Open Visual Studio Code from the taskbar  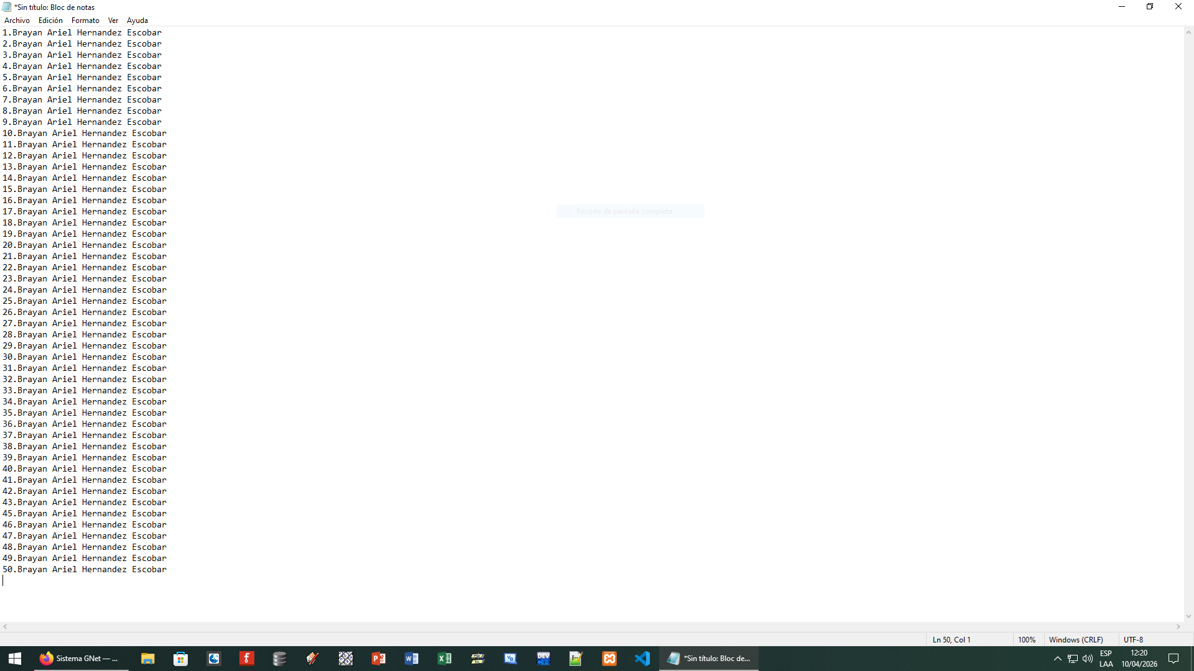[x=642, y=659]
